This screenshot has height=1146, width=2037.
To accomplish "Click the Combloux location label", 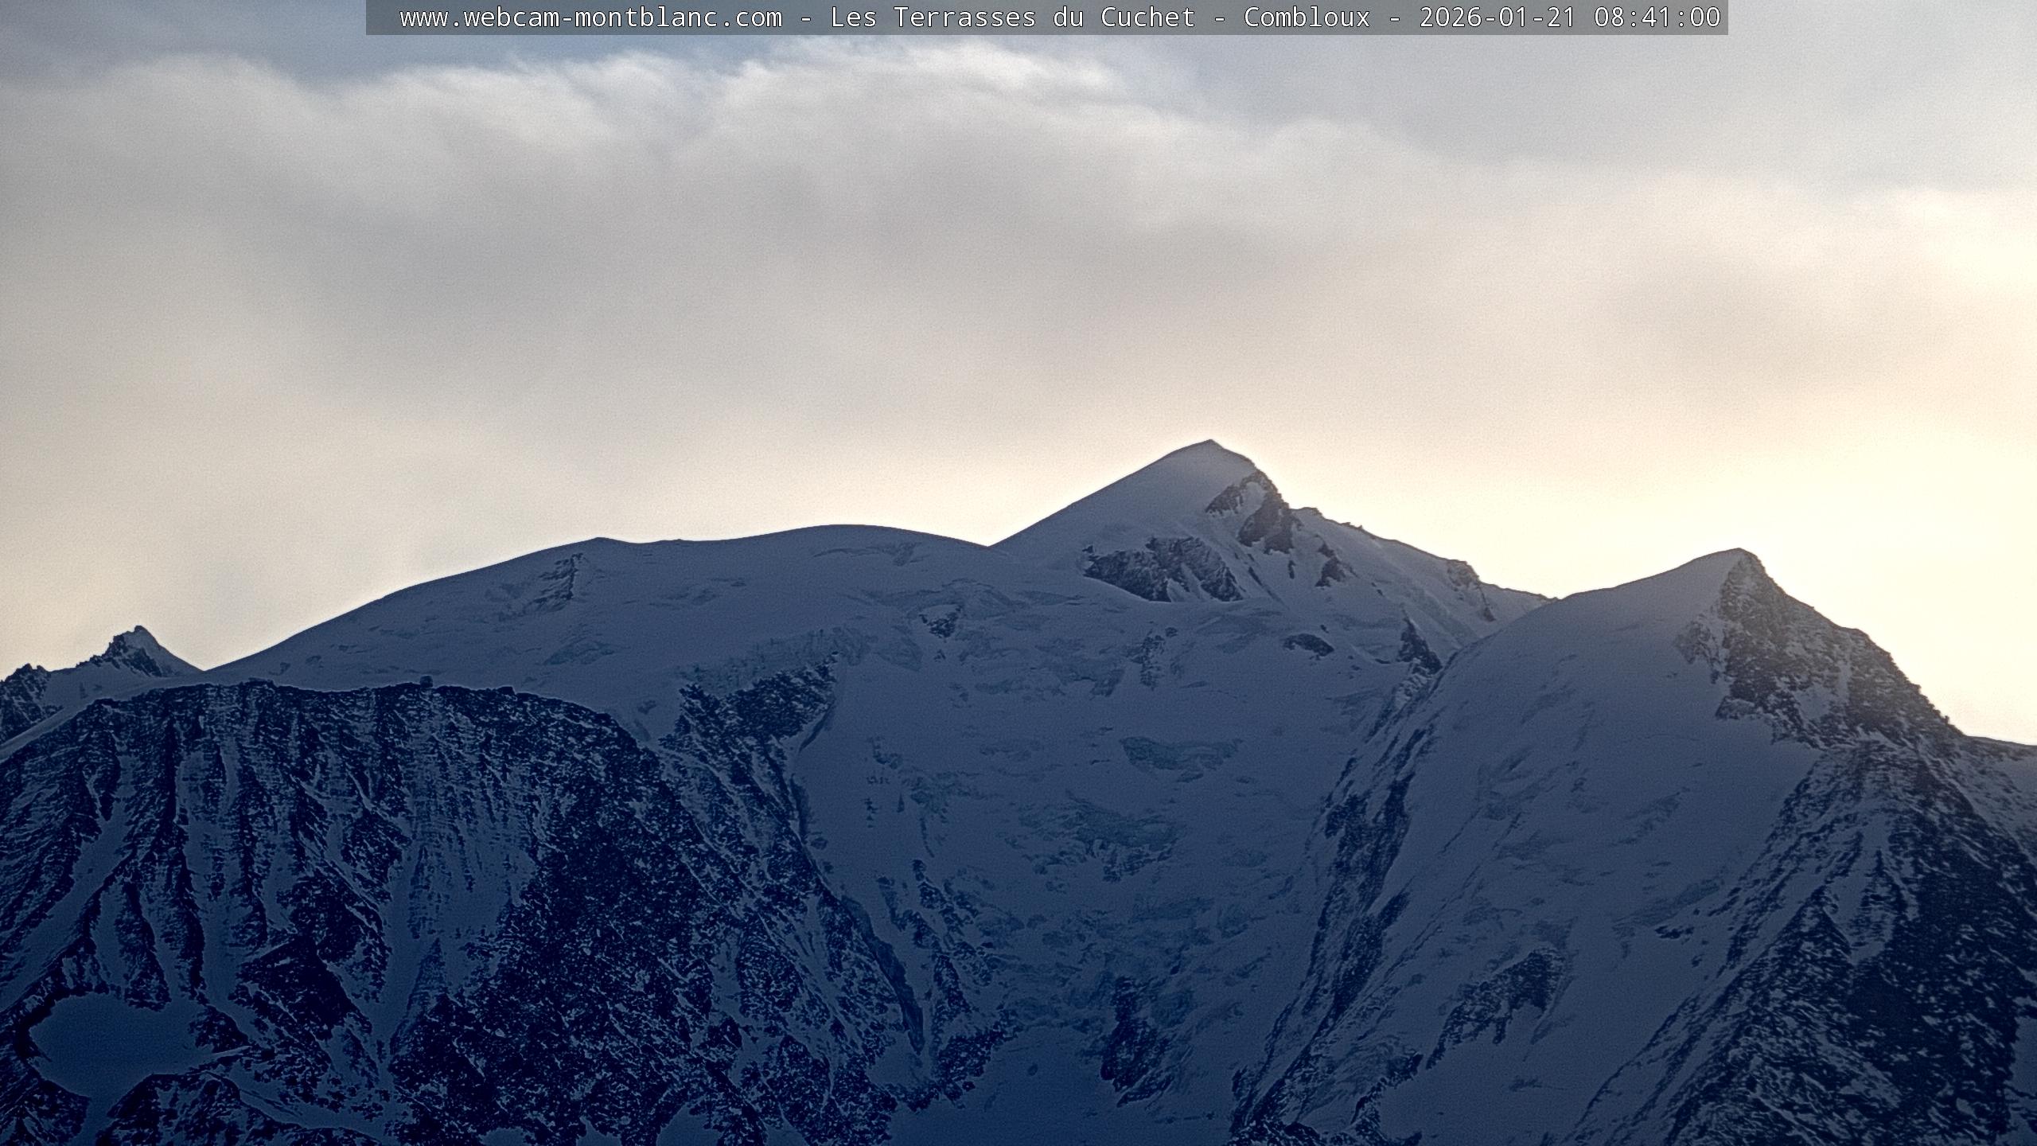I will coord(1307,17).
